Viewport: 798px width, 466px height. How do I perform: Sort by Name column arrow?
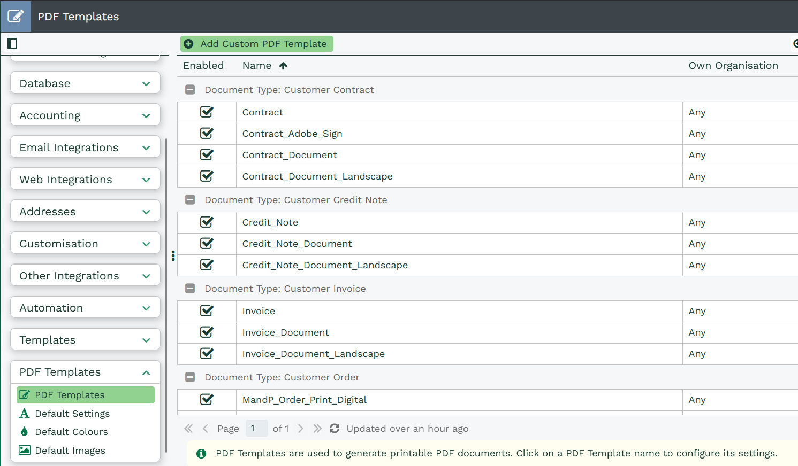tap(283, 66)
